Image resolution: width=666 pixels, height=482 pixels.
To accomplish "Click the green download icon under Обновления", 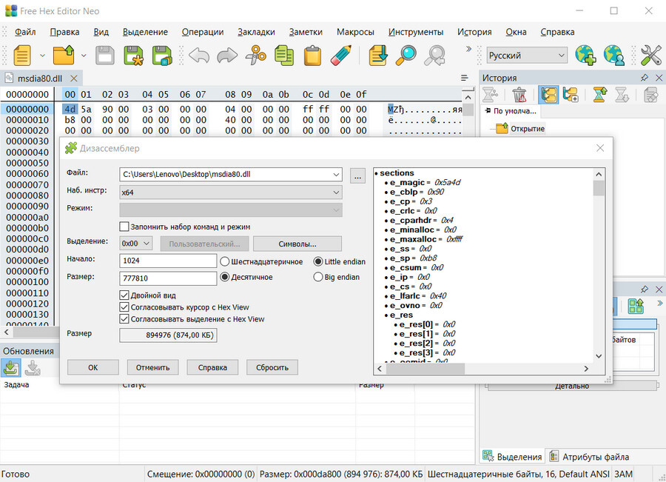I will [x=10, y=368].
